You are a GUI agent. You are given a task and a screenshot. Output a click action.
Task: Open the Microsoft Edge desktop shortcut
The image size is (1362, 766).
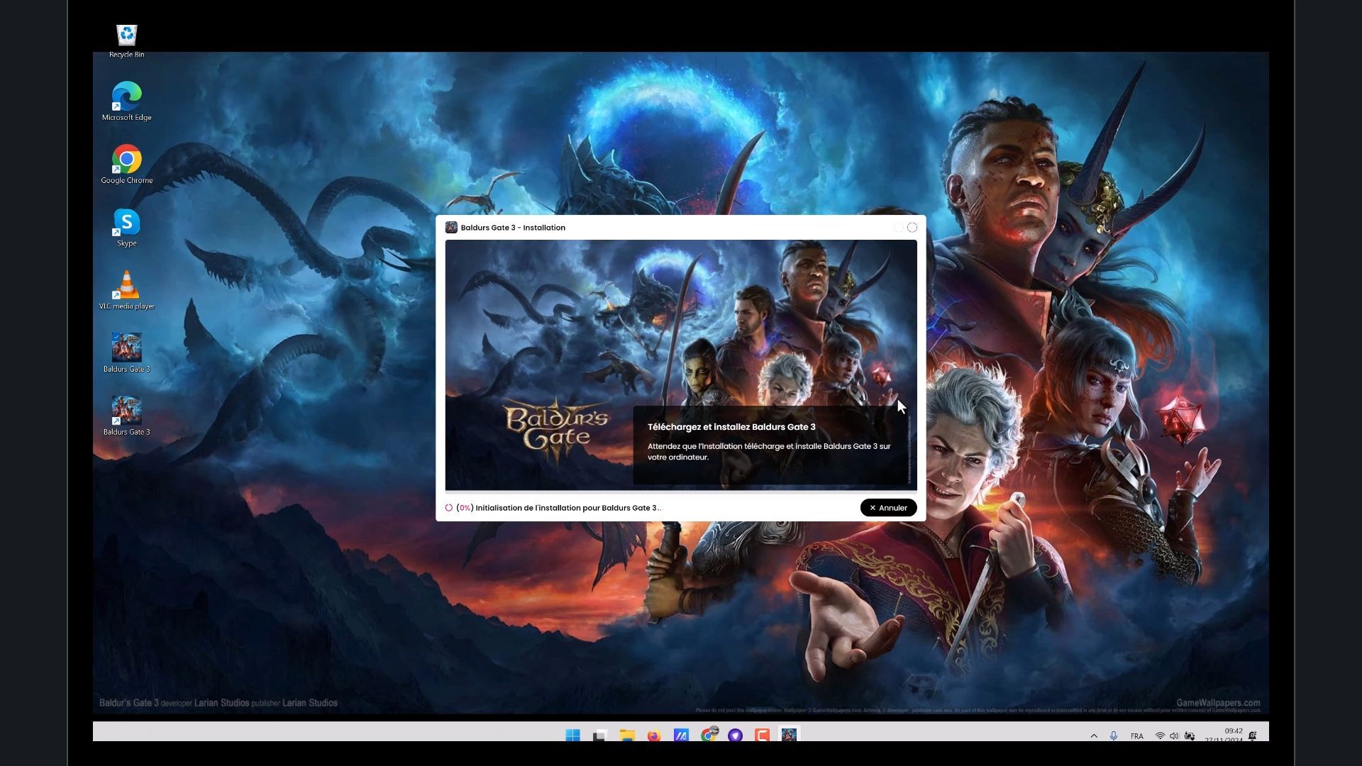point(126,101)
